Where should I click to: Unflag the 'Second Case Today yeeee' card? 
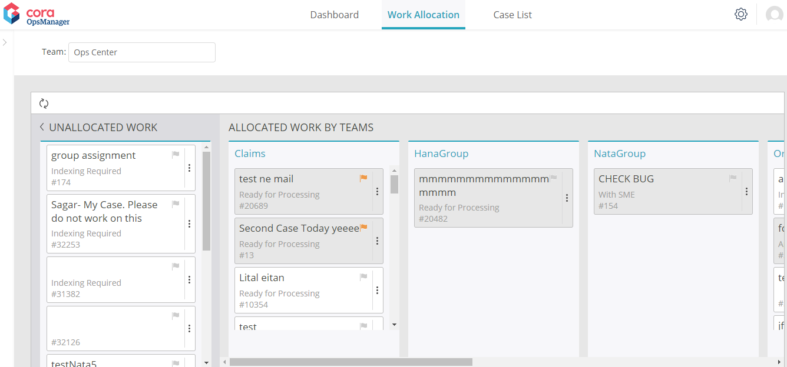click(363, 227)
